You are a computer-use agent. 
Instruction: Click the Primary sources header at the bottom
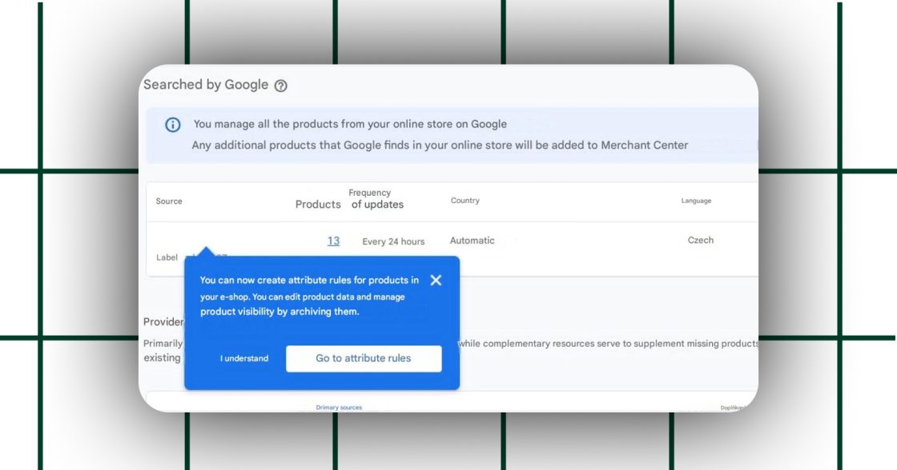(x=339, y=407)
